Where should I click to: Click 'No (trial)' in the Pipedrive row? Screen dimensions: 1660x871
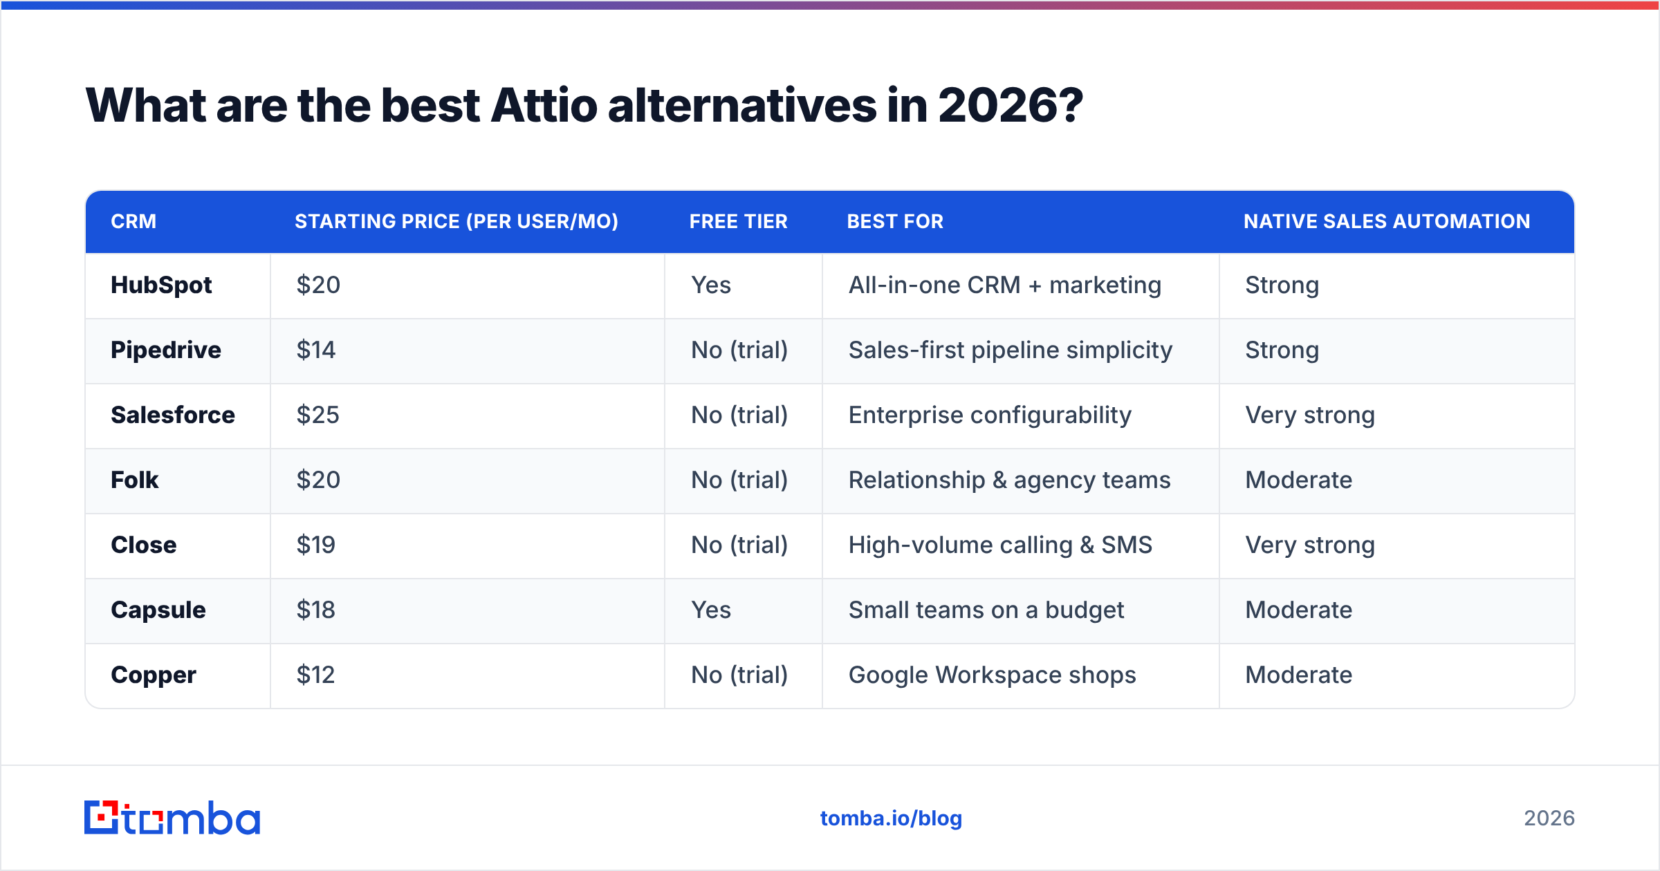tap(739, 350)
